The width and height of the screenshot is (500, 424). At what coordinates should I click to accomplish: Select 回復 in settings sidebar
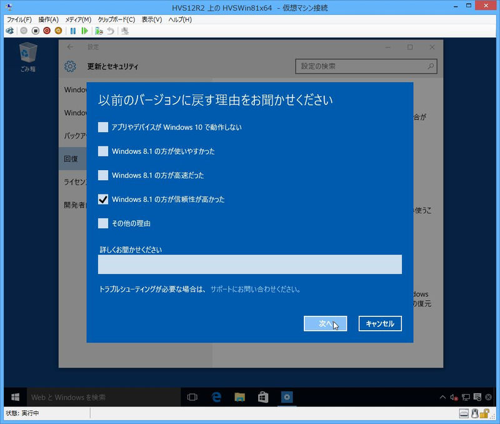tap(72, 159)
